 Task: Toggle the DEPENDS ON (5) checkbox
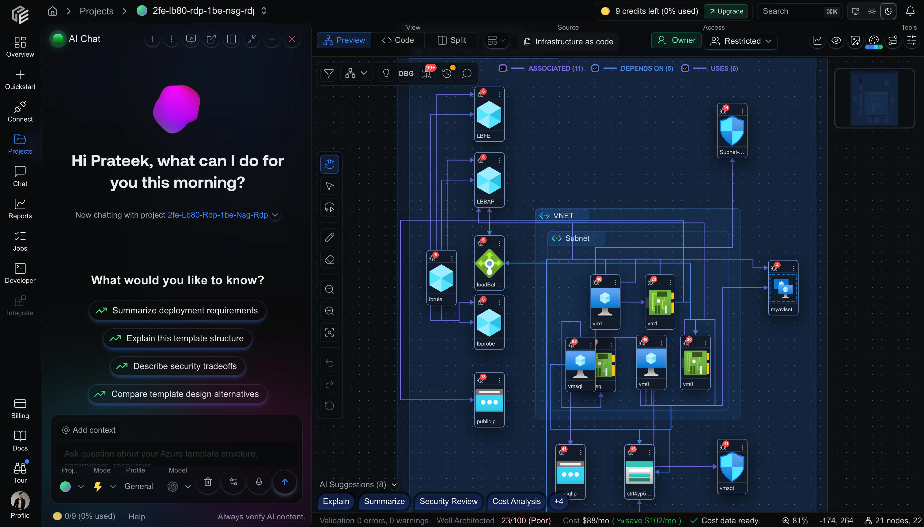tap(595, 68)
